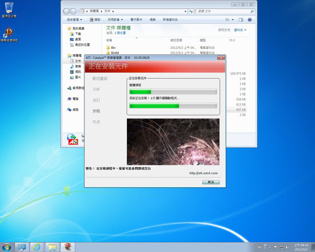Viewport: 315px width, 252px height.
Task: Click the http://ati.amd.com link
Action: [204, 173]
